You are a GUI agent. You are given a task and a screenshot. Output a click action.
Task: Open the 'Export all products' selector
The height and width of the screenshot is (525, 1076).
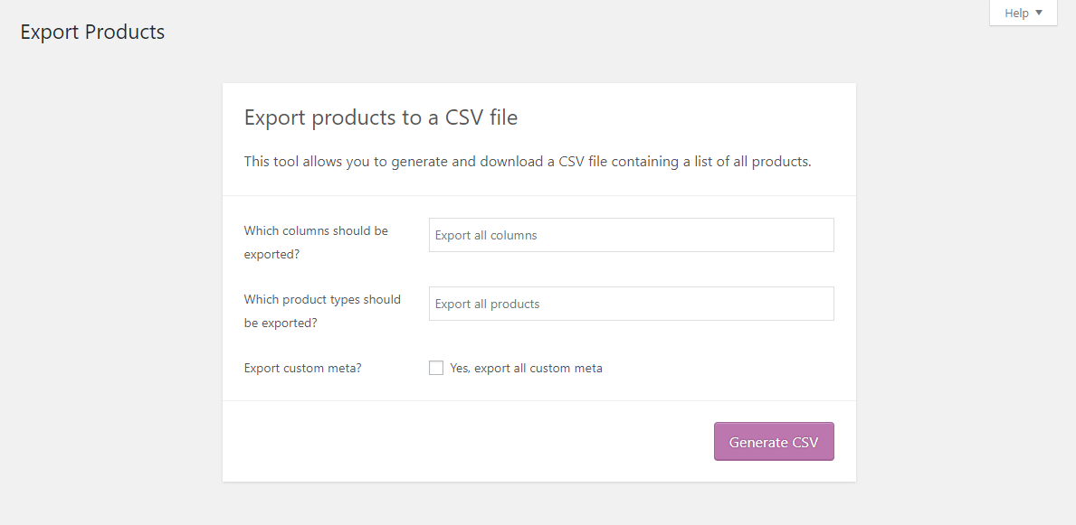632,304
